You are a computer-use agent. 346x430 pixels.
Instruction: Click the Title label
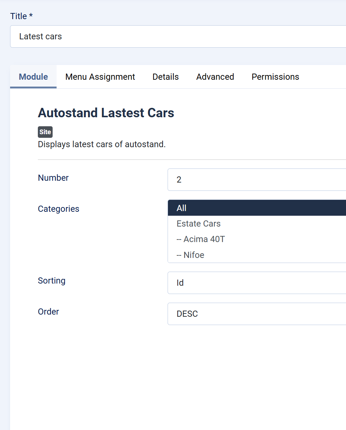coord(21,16)
